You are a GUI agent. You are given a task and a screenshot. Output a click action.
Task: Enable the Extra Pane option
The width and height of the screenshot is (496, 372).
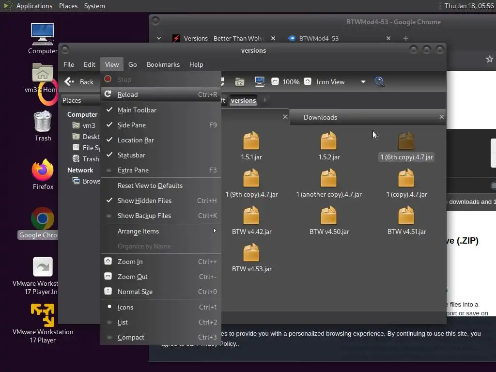[133, 170]
